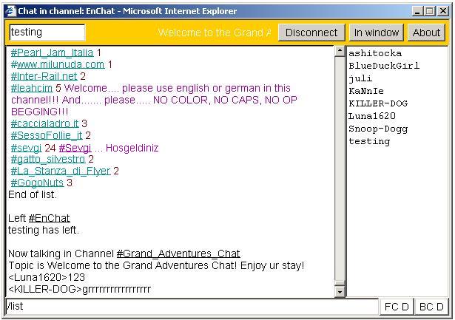Select user Snoop-Dogg in the user list
Screen dimensions: 455x320
(x=378, y=129)
